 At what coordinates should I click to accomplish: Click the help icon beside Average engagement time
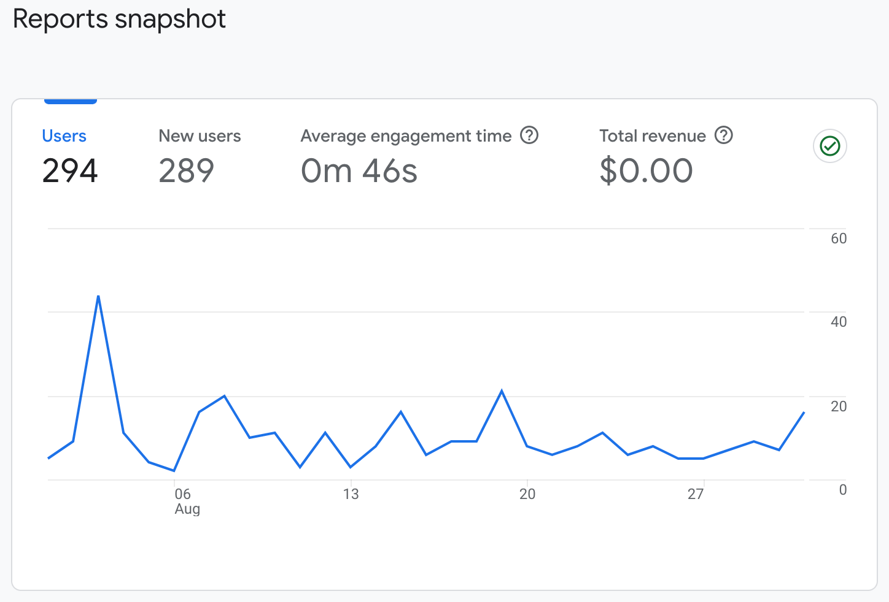pos(529,135)
